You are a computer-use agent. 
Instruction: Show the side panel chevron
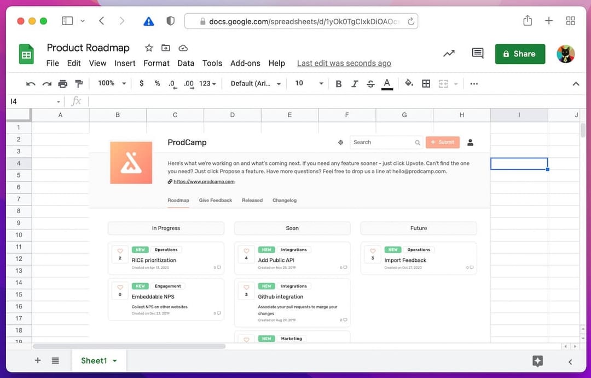coord(570,362)
